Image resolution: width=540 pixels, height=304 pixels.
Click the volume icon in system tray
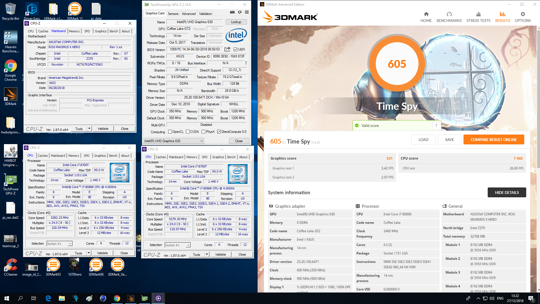coord(492,298)
